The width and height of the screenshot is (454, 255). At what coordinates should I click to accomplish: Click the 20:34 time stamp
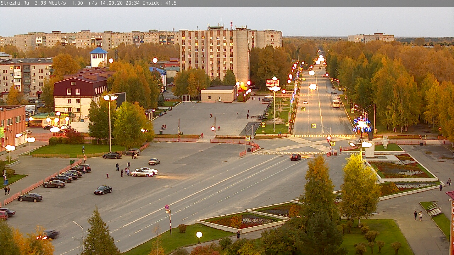coord(133,3)
